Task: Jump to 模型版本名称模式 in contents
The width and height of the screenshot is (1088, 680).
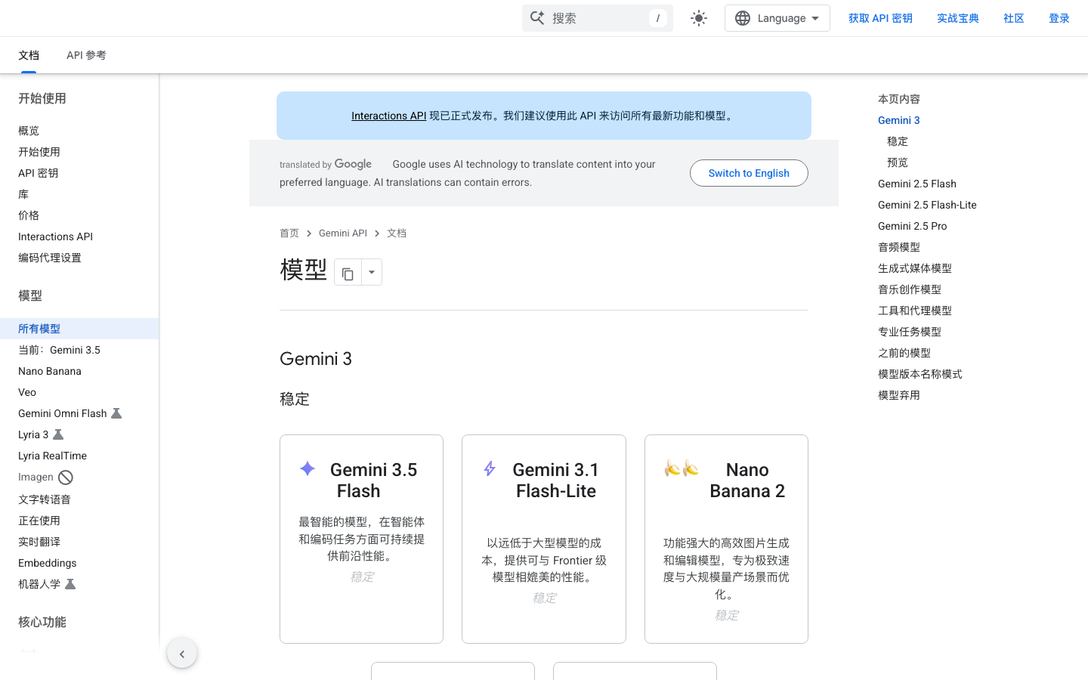Action: 920,374
